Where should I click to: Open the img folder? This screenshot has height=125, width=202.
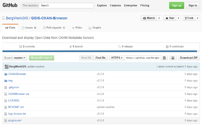(10, 81)
